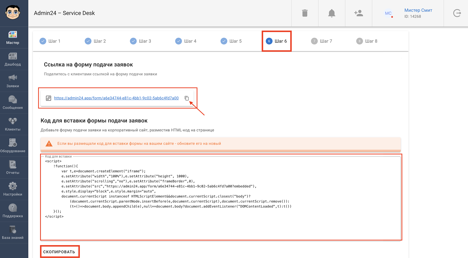Screen dimensions: 468x258
Task: Go to Шаг 3 step
Action: (141, 41)
